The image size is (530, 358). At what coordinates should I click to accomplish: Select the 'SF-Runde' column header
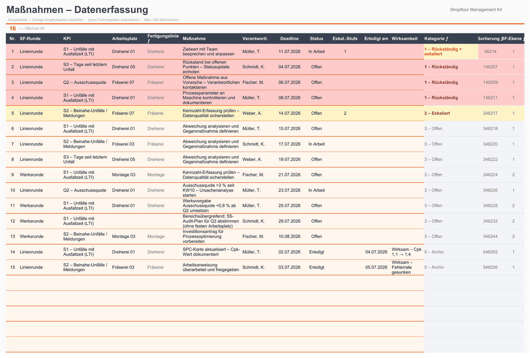41,39
